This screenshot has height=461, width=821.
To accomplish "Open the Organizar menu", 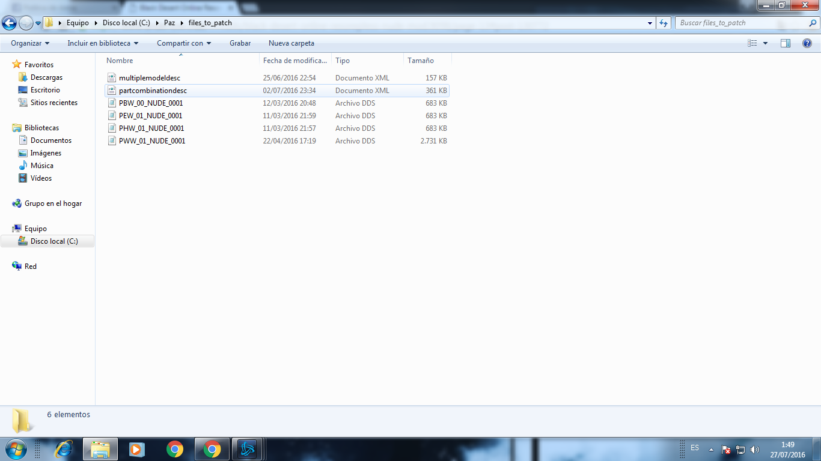I will coord(29,43).
